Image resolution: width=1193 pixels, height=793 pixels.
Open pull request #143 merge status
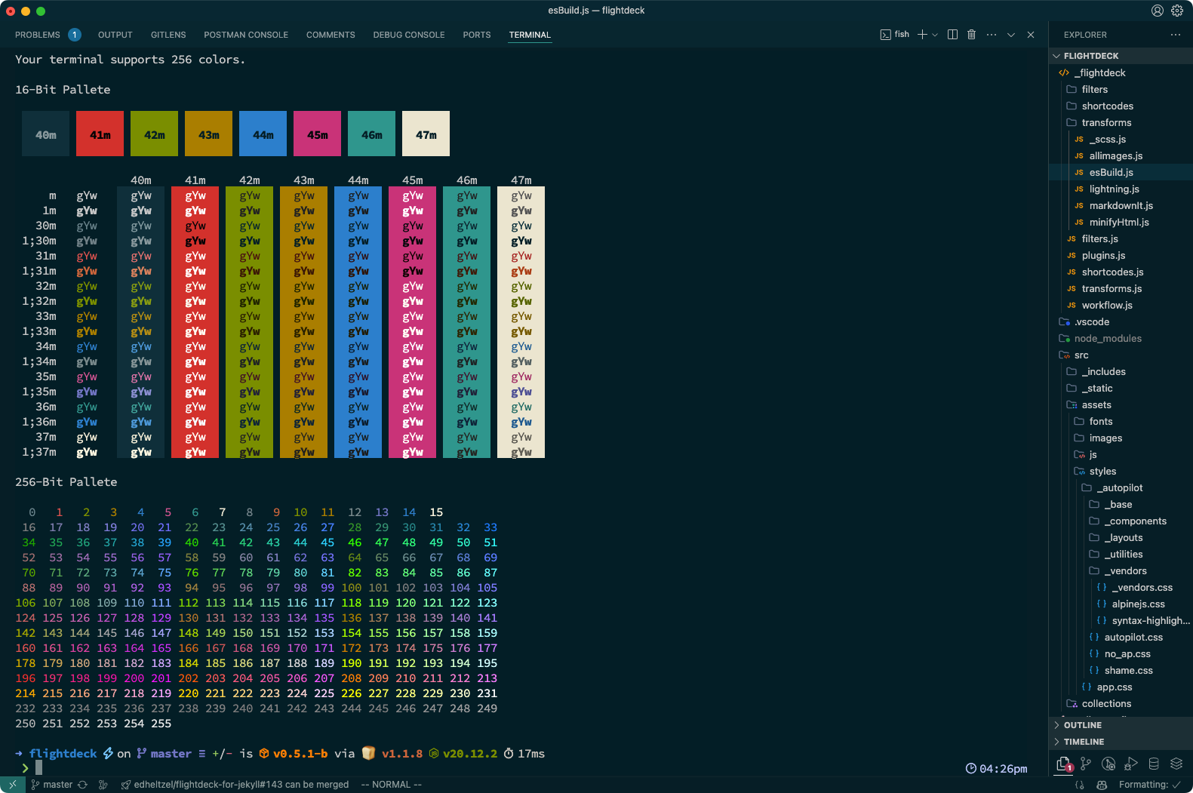click(x=235, y=785)
